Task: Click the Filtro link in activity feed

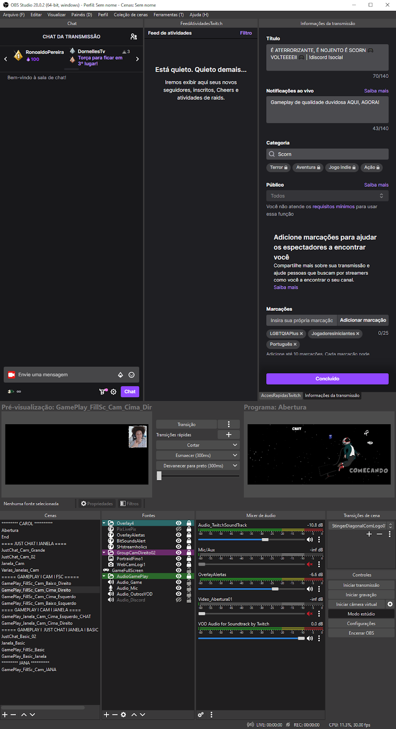Action: (246, 33)
